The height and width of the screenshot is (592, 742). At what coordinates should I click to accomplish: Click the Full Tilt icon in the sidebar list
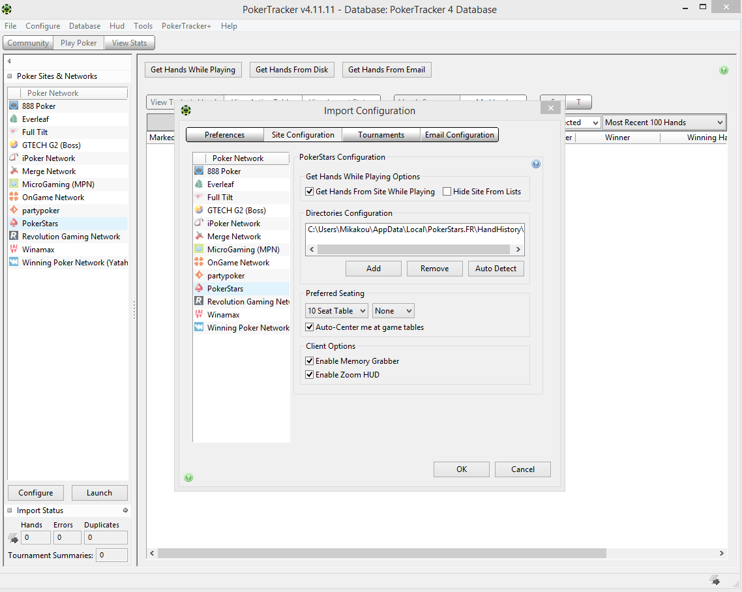(14, 132)
